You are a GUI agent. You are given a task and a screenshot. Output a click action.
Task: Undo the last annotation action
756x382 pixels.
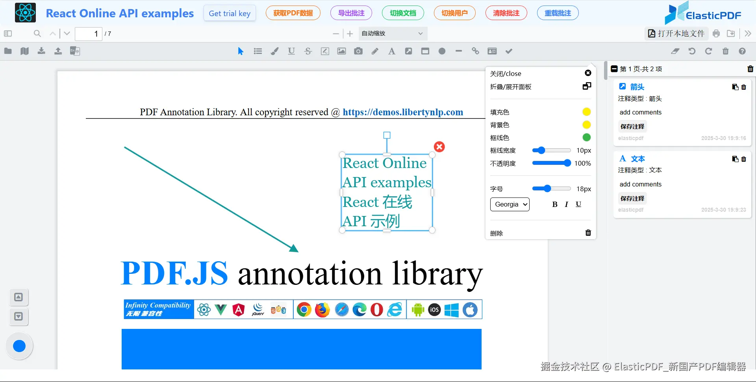692,51
